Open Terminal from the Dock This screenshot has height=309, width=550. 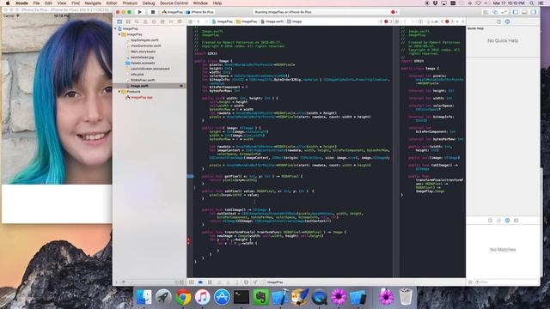click(x=241, y=298)
